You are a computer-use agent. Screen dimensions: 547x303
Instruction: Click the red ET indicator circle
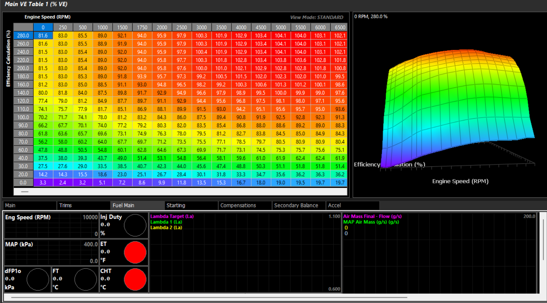(x=135, y=252)
